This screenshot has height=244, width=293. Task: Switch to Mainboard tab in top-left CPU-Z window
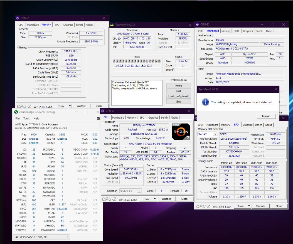coord(33,25)
